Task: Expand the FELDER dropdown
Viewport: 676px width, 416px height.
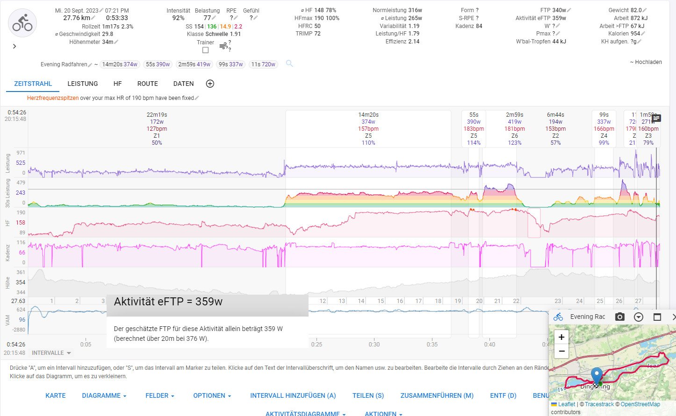Action: pyautogui.click(x=159, y=395)
